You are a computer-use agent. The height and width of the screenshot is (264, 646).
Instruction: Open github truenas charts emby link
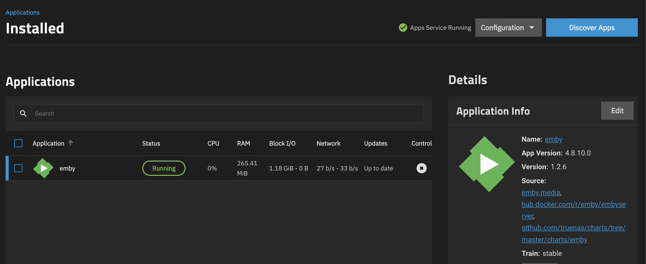point(573,233)
